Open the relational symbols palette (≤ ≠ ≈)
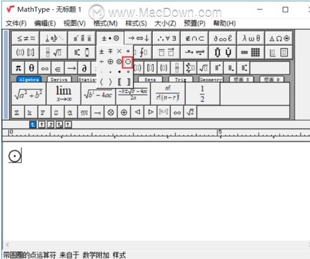 [26, 38]
